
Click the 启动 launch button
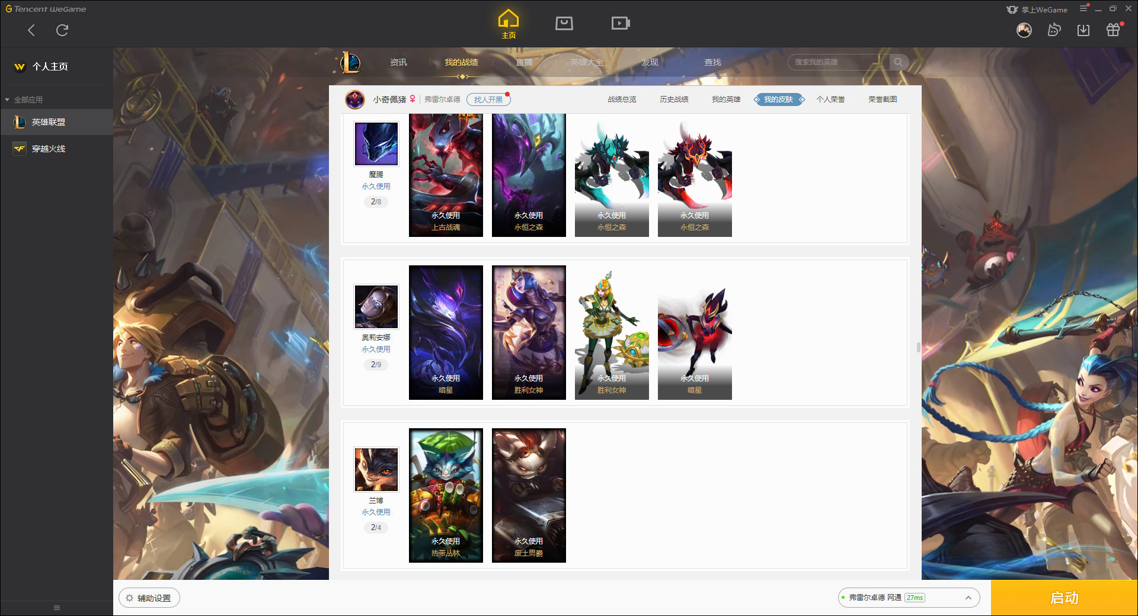pos(1064,598)
